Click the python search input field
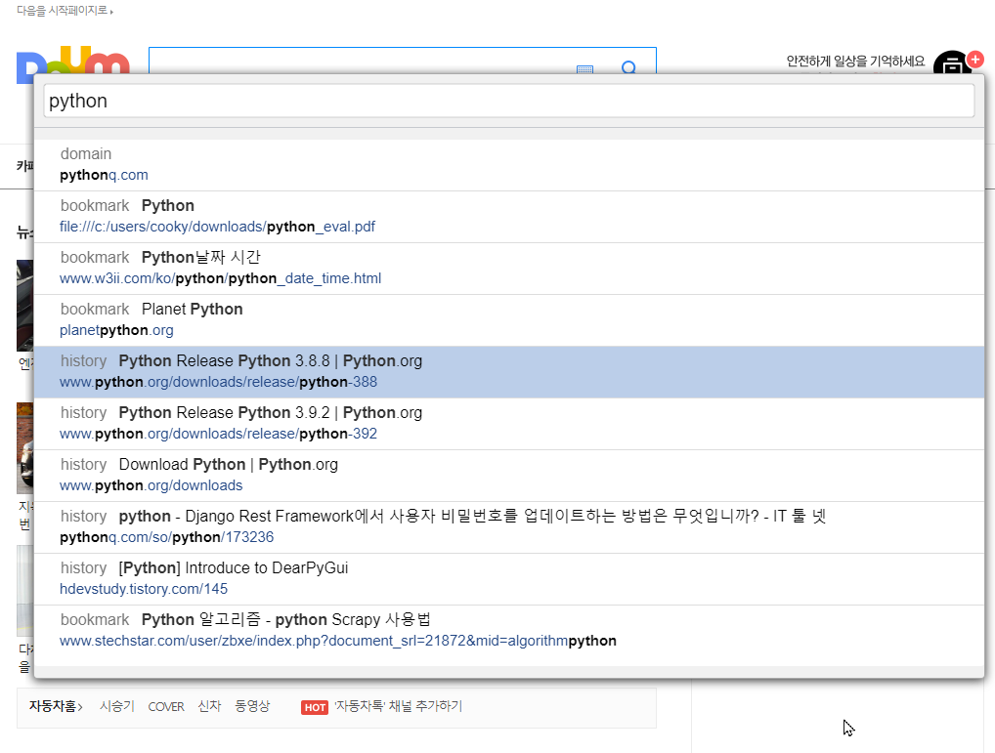The height and width of the screenshot is (753, 995). (509, 101)
